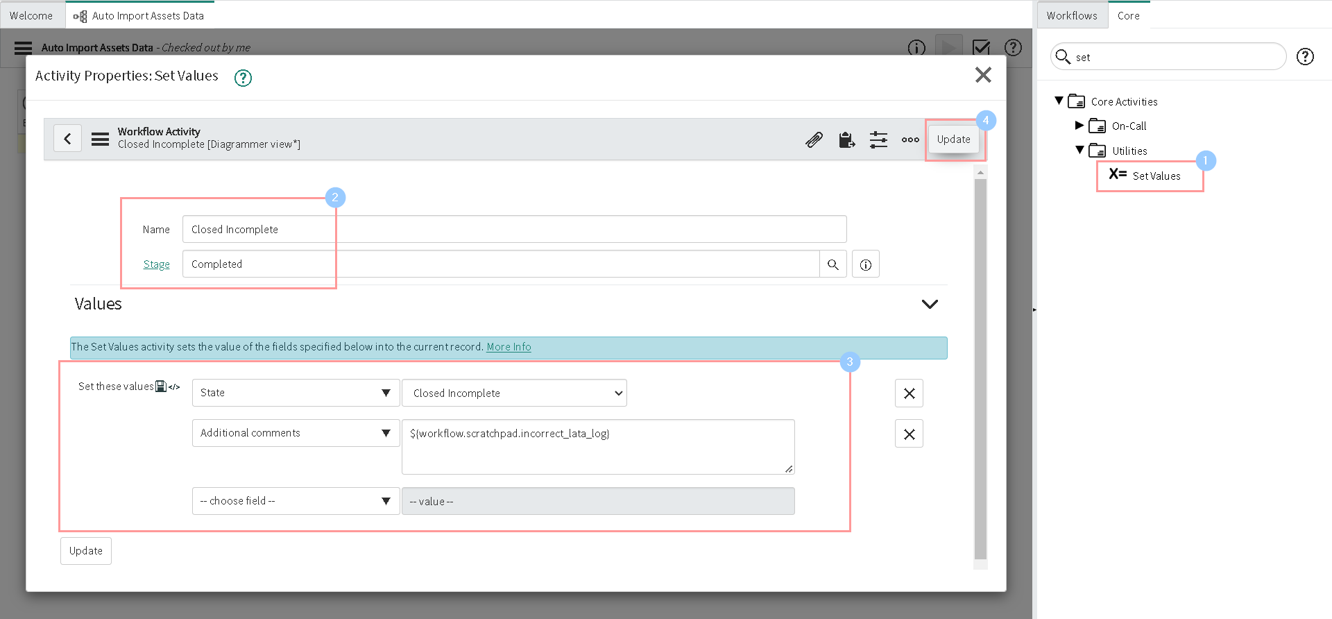Screen dimensions: 1332x619
Task: Switch to the Welcome tab
Action: pos(31,15)
